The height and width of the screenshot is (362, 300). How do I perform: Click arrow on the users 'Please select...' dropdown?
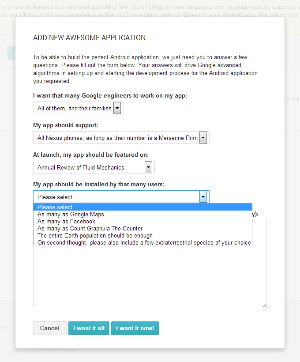coord(203,197)
